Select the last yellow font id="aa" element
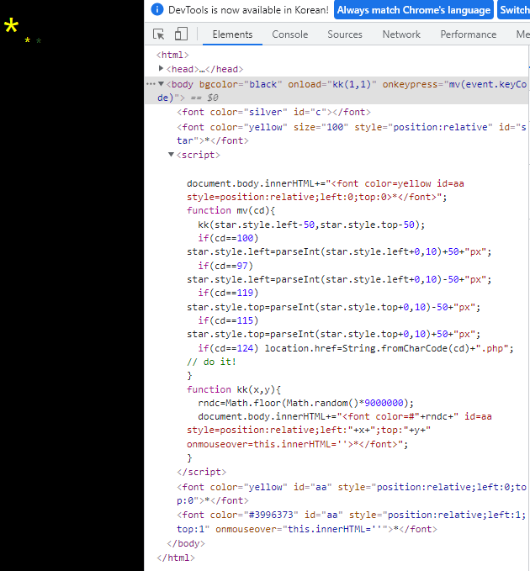The width and height of the screenshot is (530, 571). click(x=352, y=494)
